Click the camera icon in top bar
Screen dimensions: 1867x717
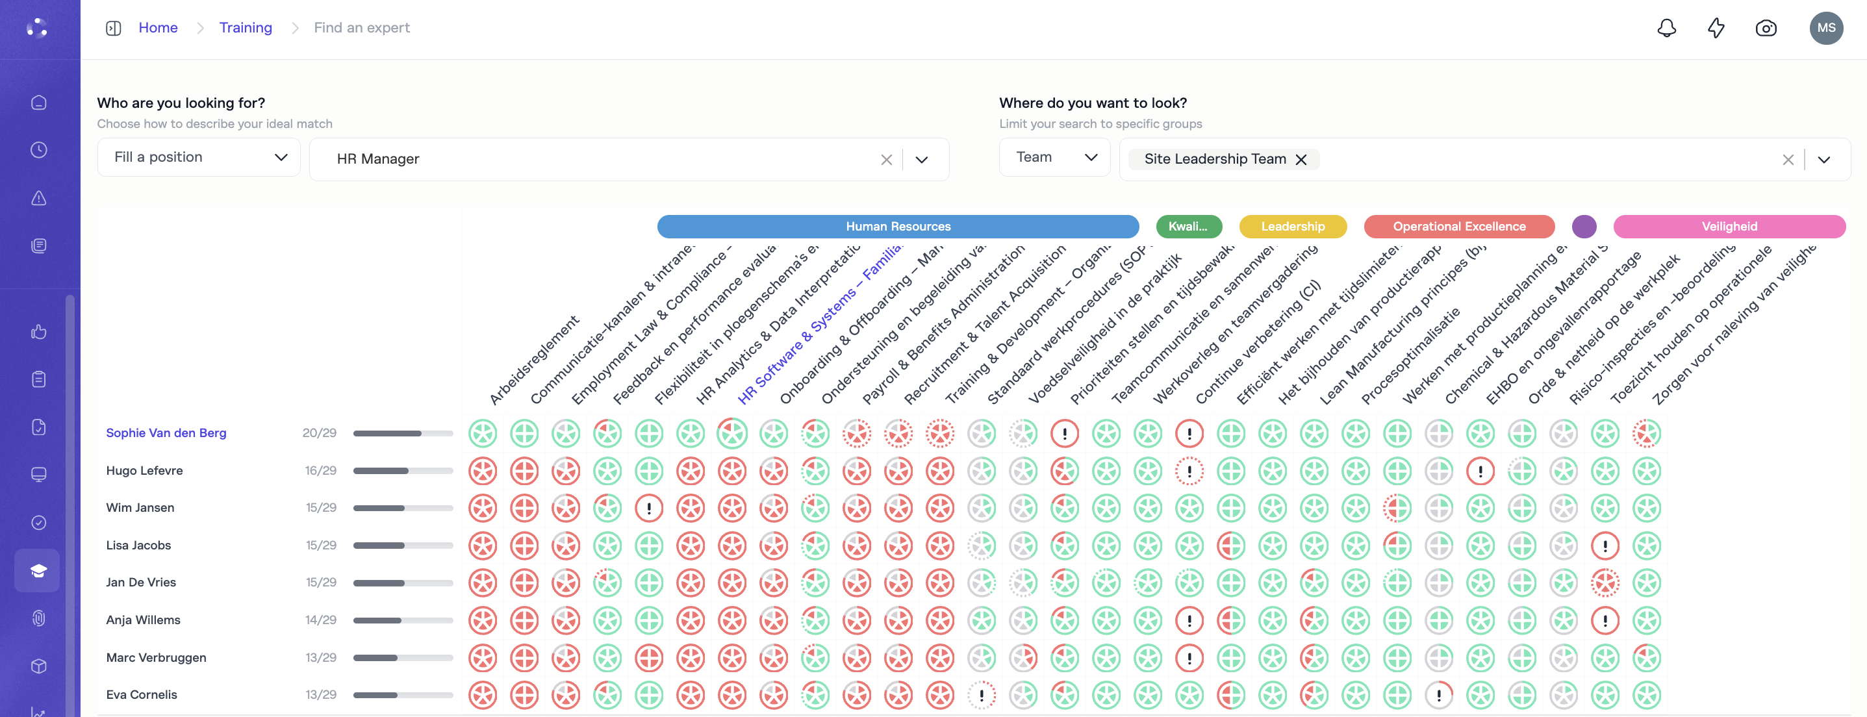[1766, 28]
